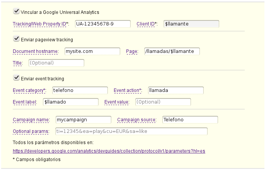Click the Campaign source label
The width and height of the screenshot is (266, 170).
(136, 120)
